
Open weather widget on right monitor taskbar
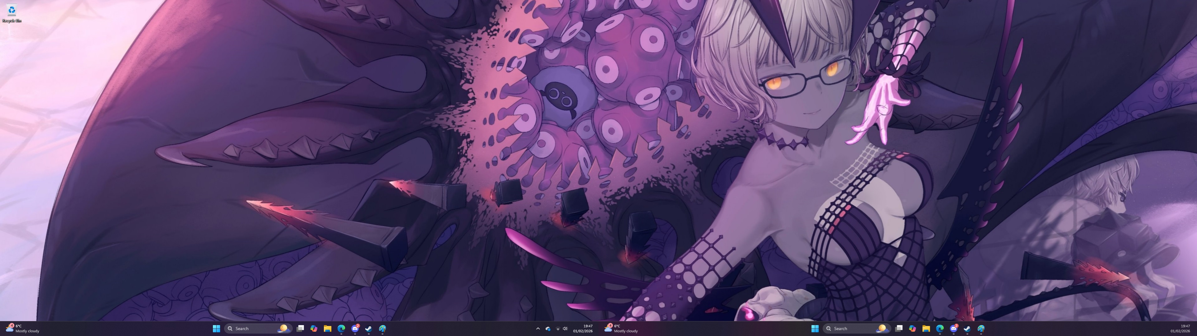click(621, 329)
